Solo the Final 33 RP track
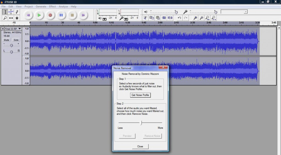The height and width of the screenshot is (155, 281). (x=16, y=40)
